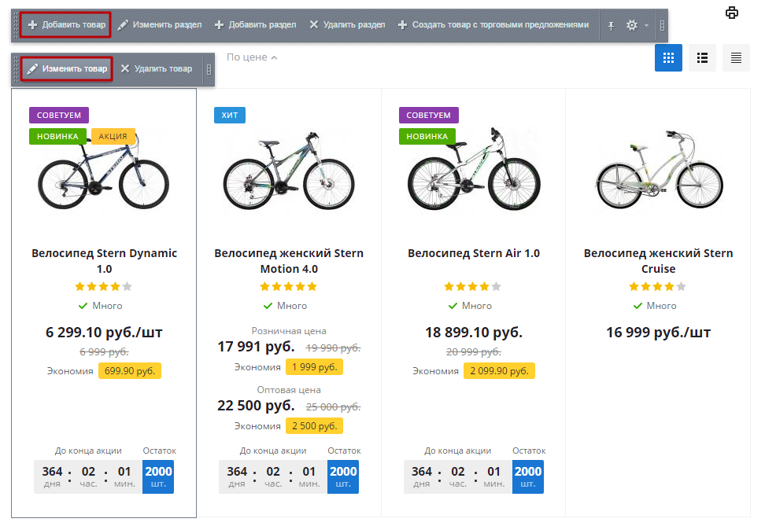Click star rating of Stern Cruise
Screen dimensions: 765x526
click(x=658, y=287)
